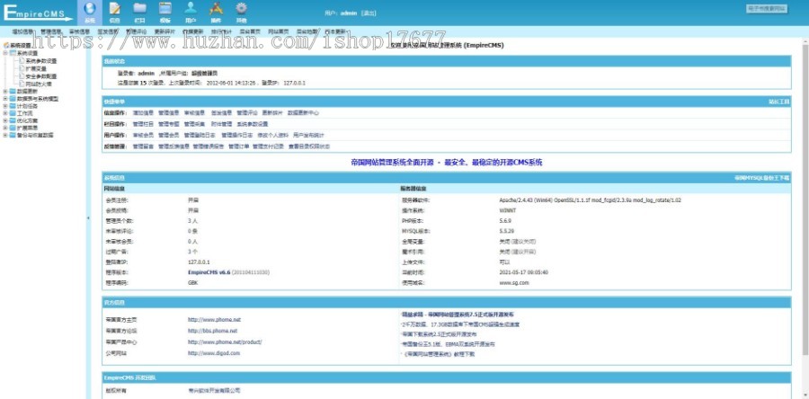The height and width of the screenshot is (399, 809).
Task: Open http://bbs.phome.net forum link
Action: (x=212, y=331)
